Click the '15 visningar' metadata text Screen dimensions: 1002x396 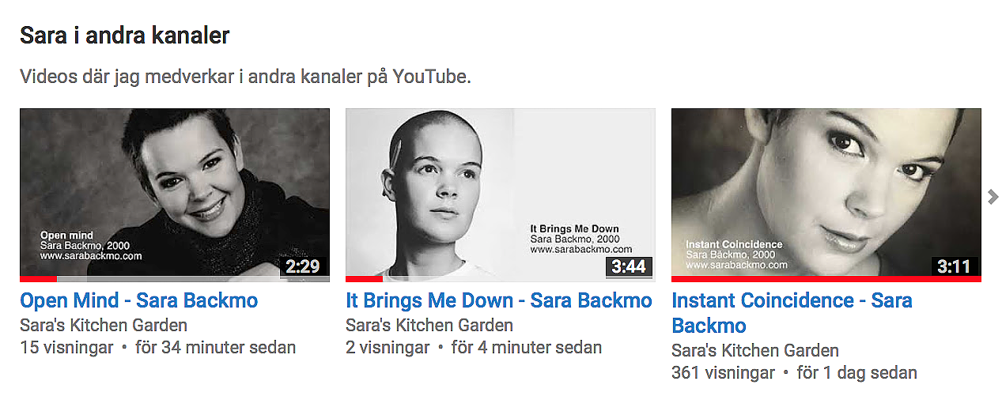coord(66,347)
